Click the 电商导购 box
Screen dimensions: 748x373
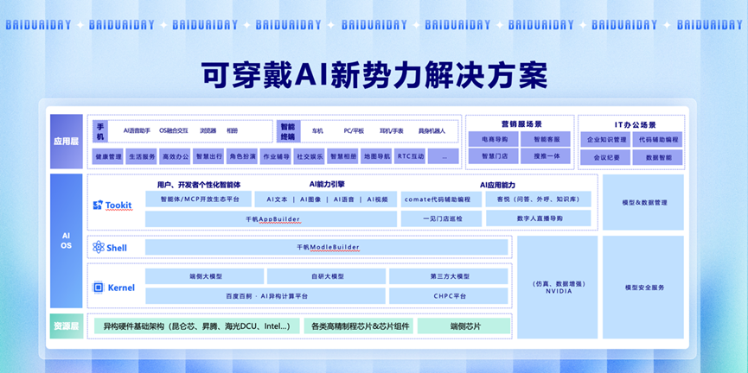[493, 140]
